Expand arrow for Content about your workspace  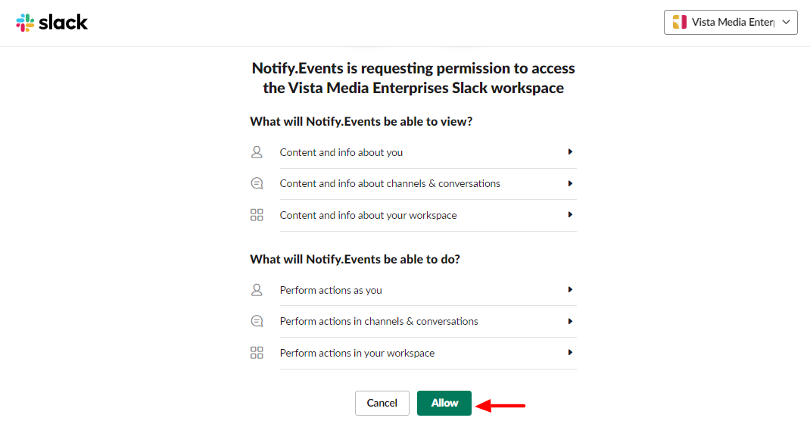(x=570, y=214)
